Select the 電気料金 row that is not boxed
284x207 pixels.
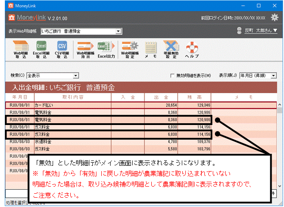point(141,112)
